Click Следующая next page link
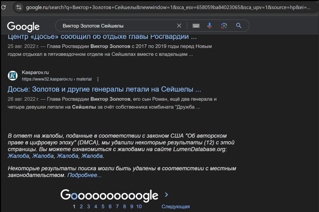Screen dimensions: 319x212 (175, 207)
